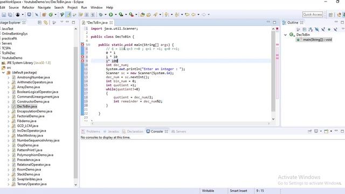Open the Outline View Menu dropdown
The image size is (345, 194).
click(343, 29)
